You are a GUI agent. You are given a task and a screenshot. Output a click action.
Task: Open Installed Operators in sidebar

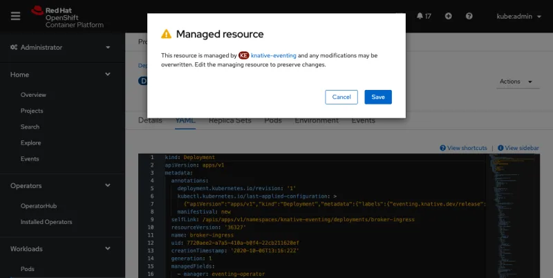point(46,222)
